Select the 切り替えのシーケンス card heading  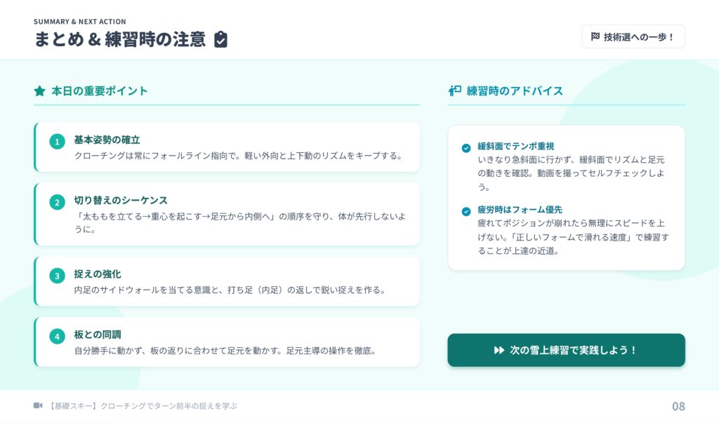121,200
